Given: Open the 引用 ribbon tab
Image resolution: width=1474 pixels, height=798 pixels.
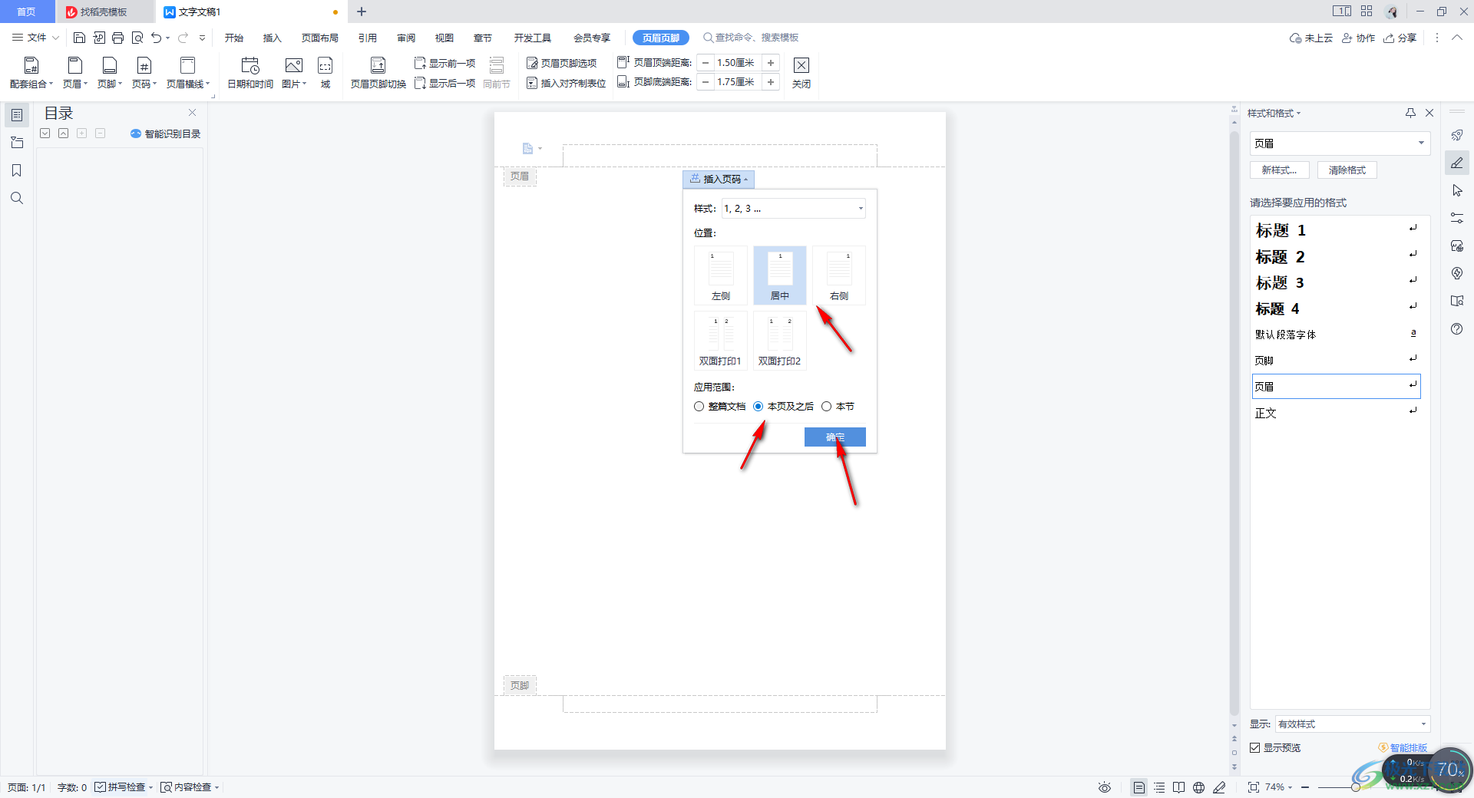Looking at the screenshot, I should 368,38.
